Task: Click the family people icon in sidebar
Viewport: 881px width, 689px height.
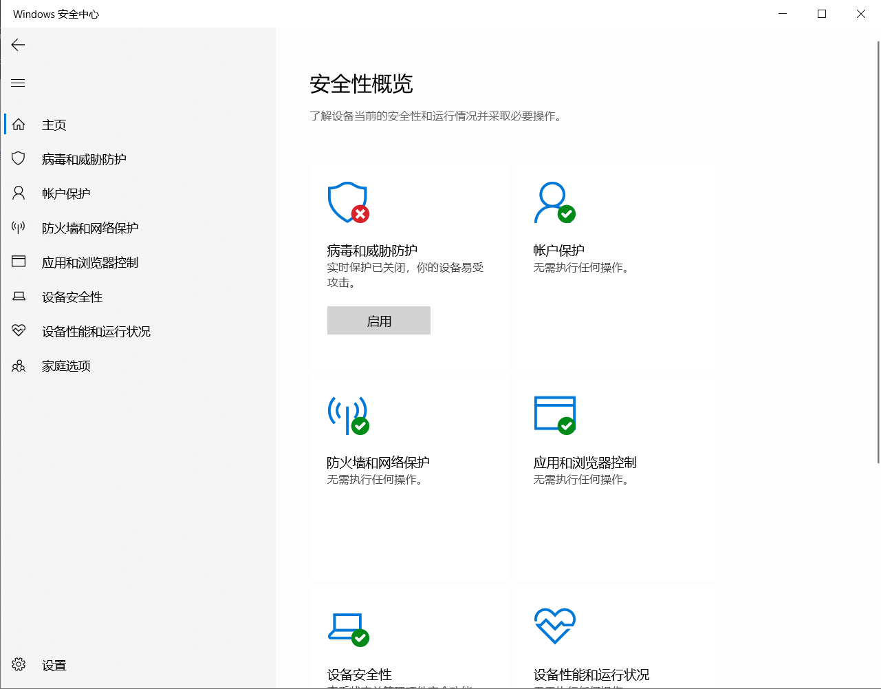Action: [x=19, y=365]
